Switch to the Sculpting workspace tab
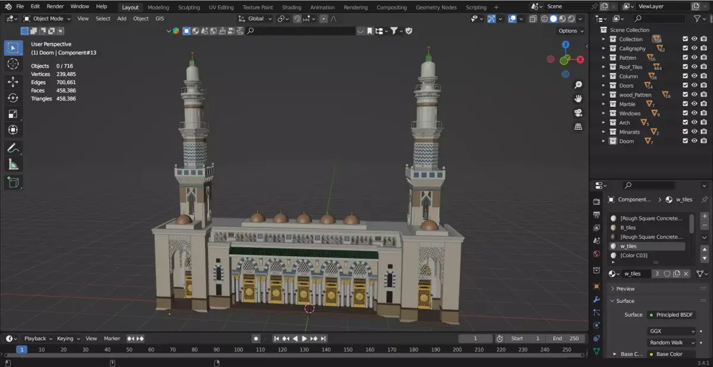This screenshot has height=367, width=713. click(189, 7)
